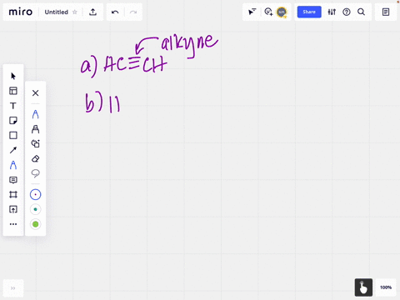
Task: Star the Untitled board as favorite
Action: (x=75, y=12)
